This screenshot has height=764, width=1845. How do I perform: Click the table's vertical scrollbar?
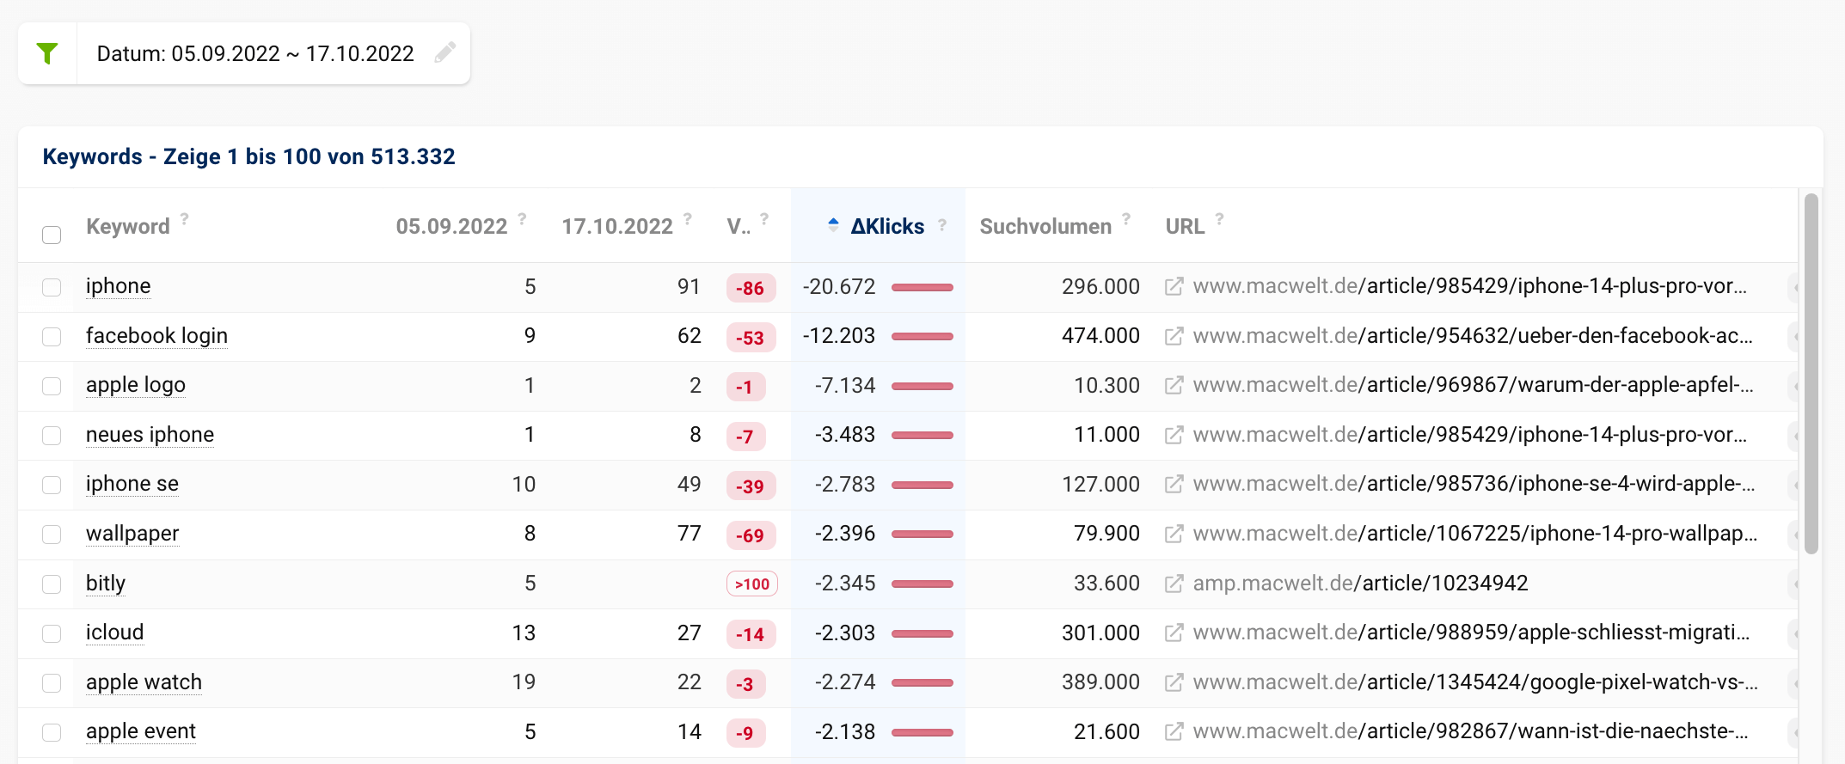[x=1811, y=374]
